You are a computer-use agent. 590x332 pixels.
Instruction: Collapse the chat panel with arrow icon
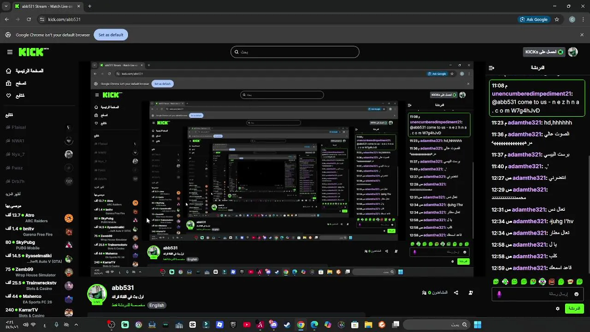(x=491, y=68)
